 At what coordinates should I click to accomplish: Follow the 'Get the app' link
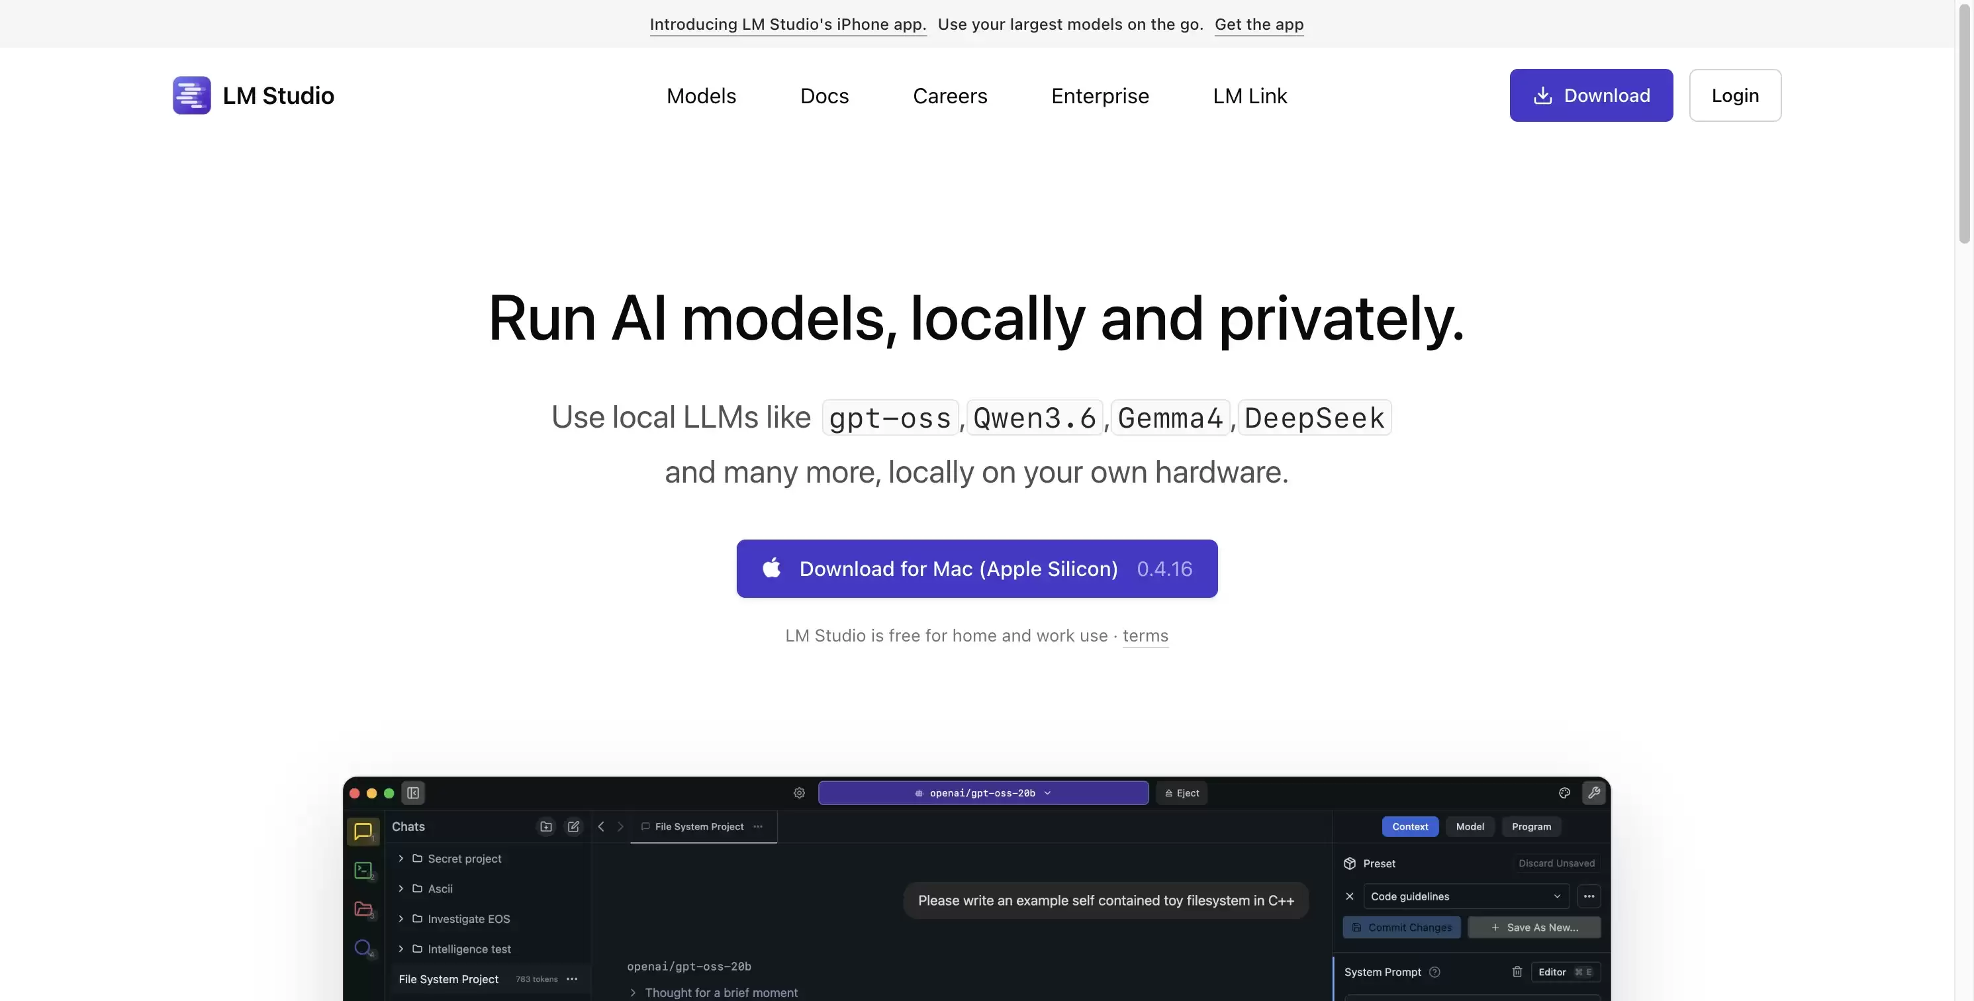point(1259,24)
